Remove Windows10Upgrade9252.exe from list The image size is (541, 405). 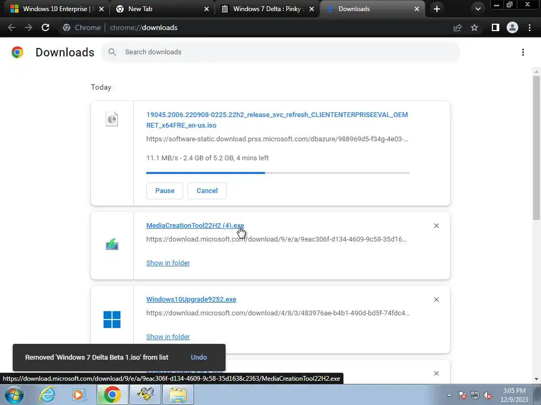tap(436, 300)
